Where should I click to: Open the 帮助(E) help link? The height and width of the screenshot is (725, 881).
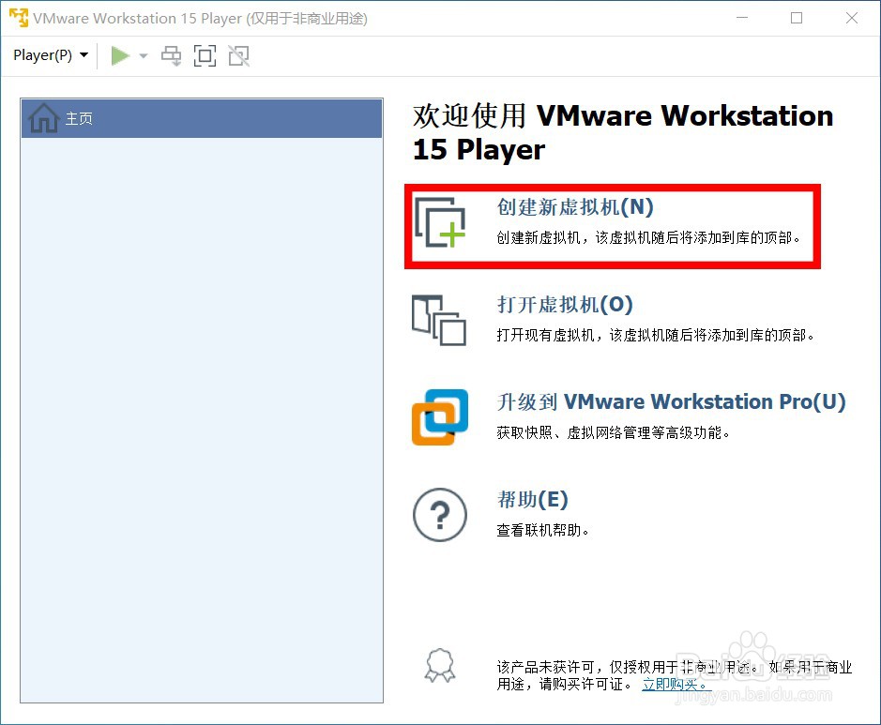pyautogui.click(x=533, y=499)
